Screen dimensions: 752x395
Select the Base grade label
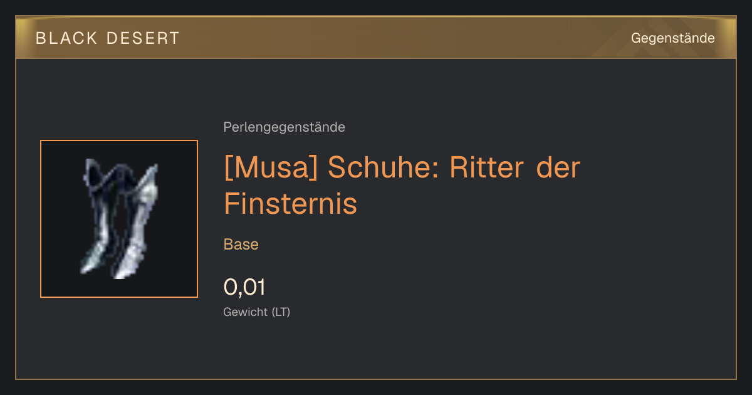pos(241,245)
